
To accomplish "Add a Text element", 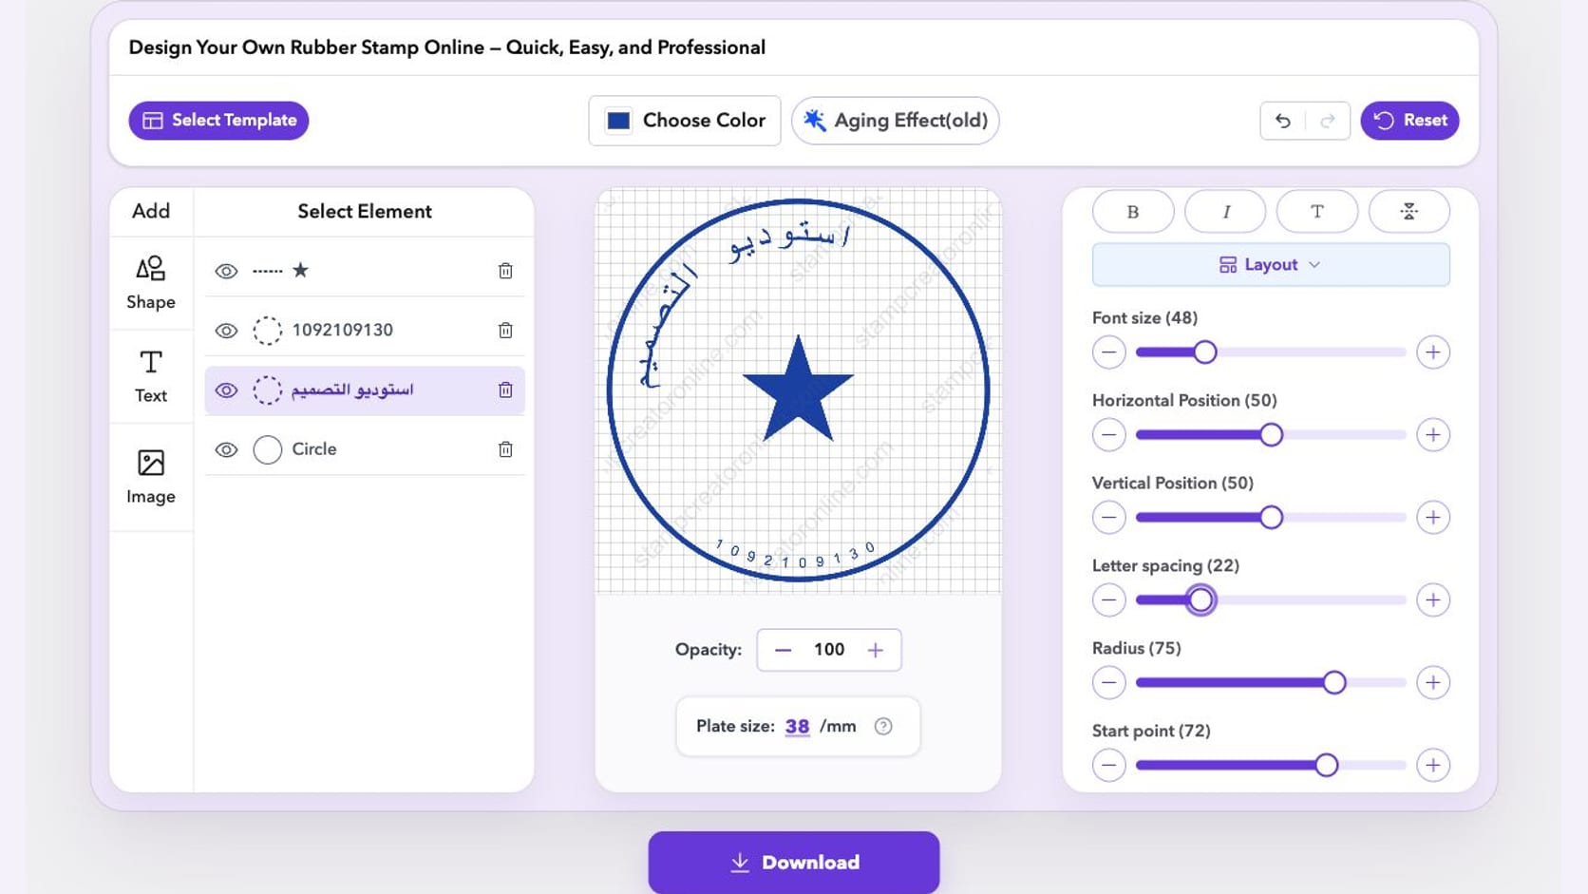I will pyautogui.click(x=151, y=376).
